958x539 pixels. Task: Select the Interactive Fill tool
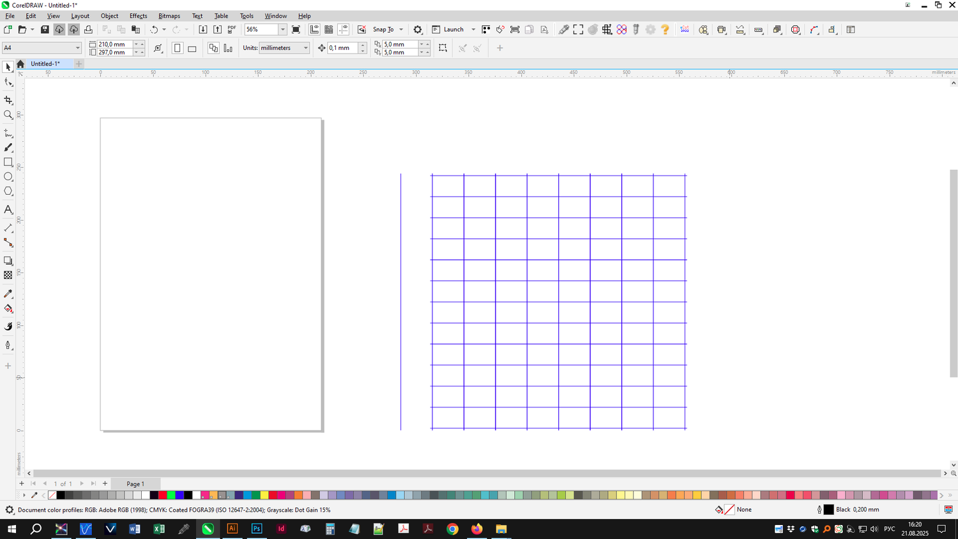8,309
